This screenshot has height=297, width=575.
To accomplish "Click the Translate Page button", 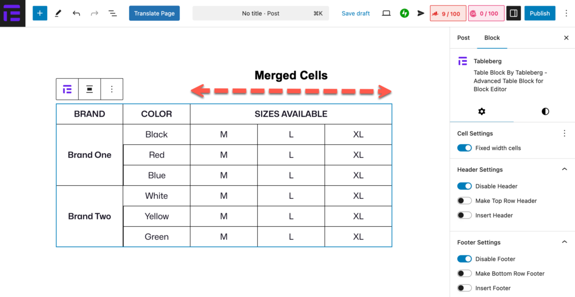I will coord(154,13).
